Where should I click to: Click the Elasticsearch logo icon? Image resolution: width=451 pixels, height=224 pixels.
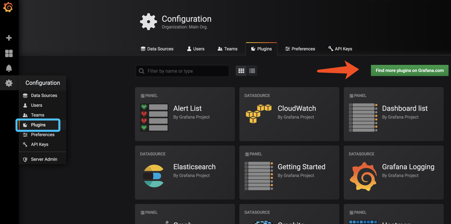pyautogui.click(x=154, y=176)
